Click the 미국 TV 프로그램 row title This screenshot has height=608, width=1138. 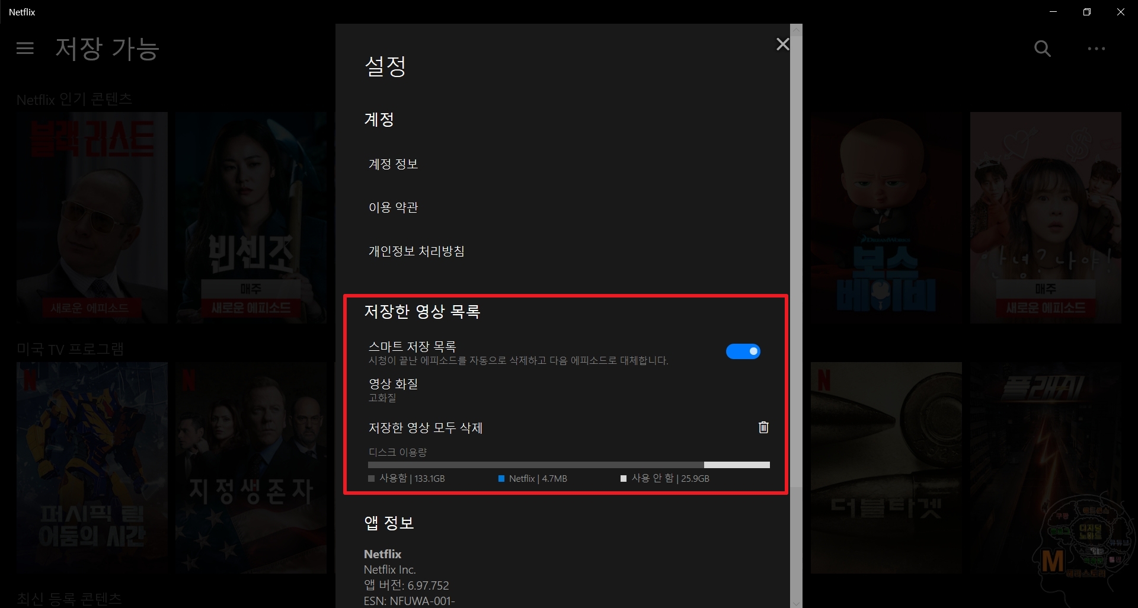tap(70, 349)
